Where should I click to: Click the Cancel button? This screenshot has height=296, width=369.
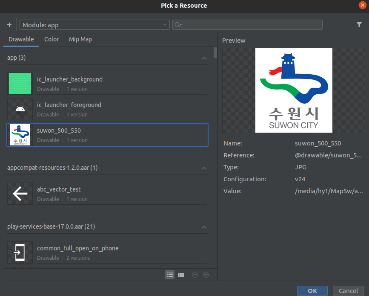click(348, 291)
